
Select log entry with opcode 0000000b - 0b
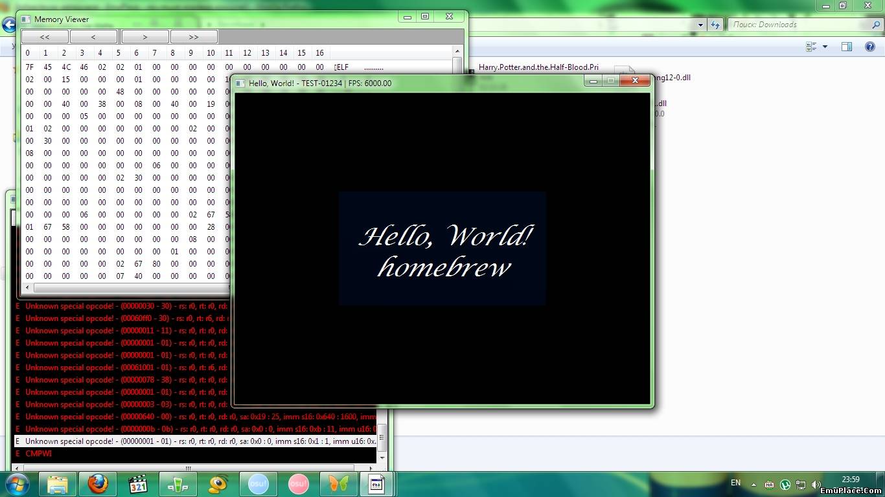click(195, 429)
